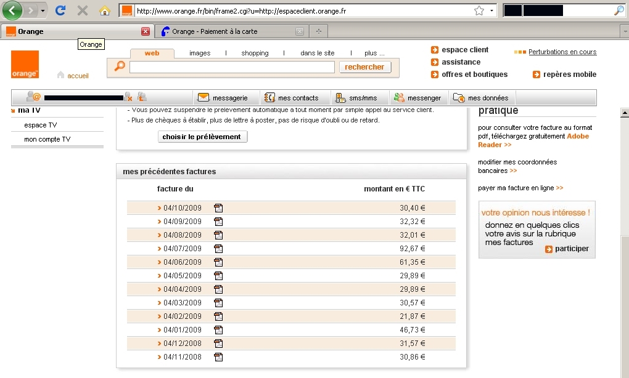
Task: Open 'mon compte TV' in the sidebar
Action: (x=47, y=139)
